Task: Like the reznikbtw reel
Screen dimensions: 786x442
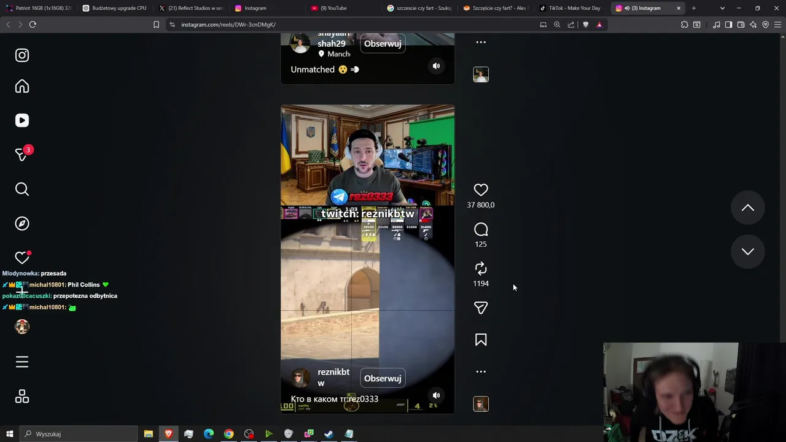Action: (x=481, y=190)
